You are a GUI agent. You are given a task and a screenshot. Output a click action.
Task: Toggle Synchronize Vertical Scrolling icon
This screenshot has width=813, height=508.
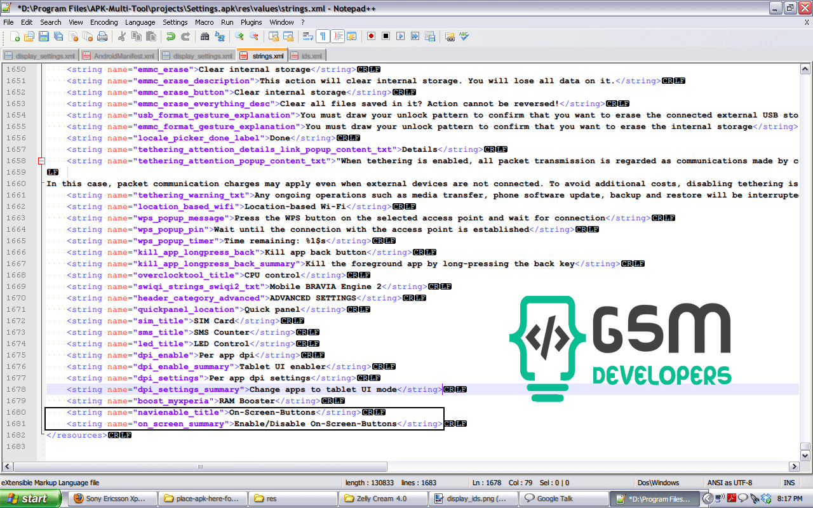(x=273, y=36)
